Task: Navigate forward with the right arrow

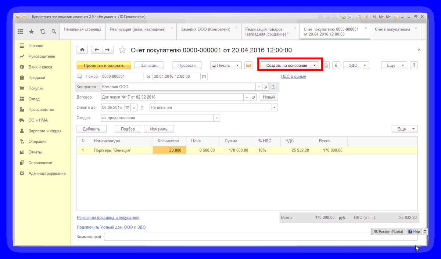Action: coord(108,50)
